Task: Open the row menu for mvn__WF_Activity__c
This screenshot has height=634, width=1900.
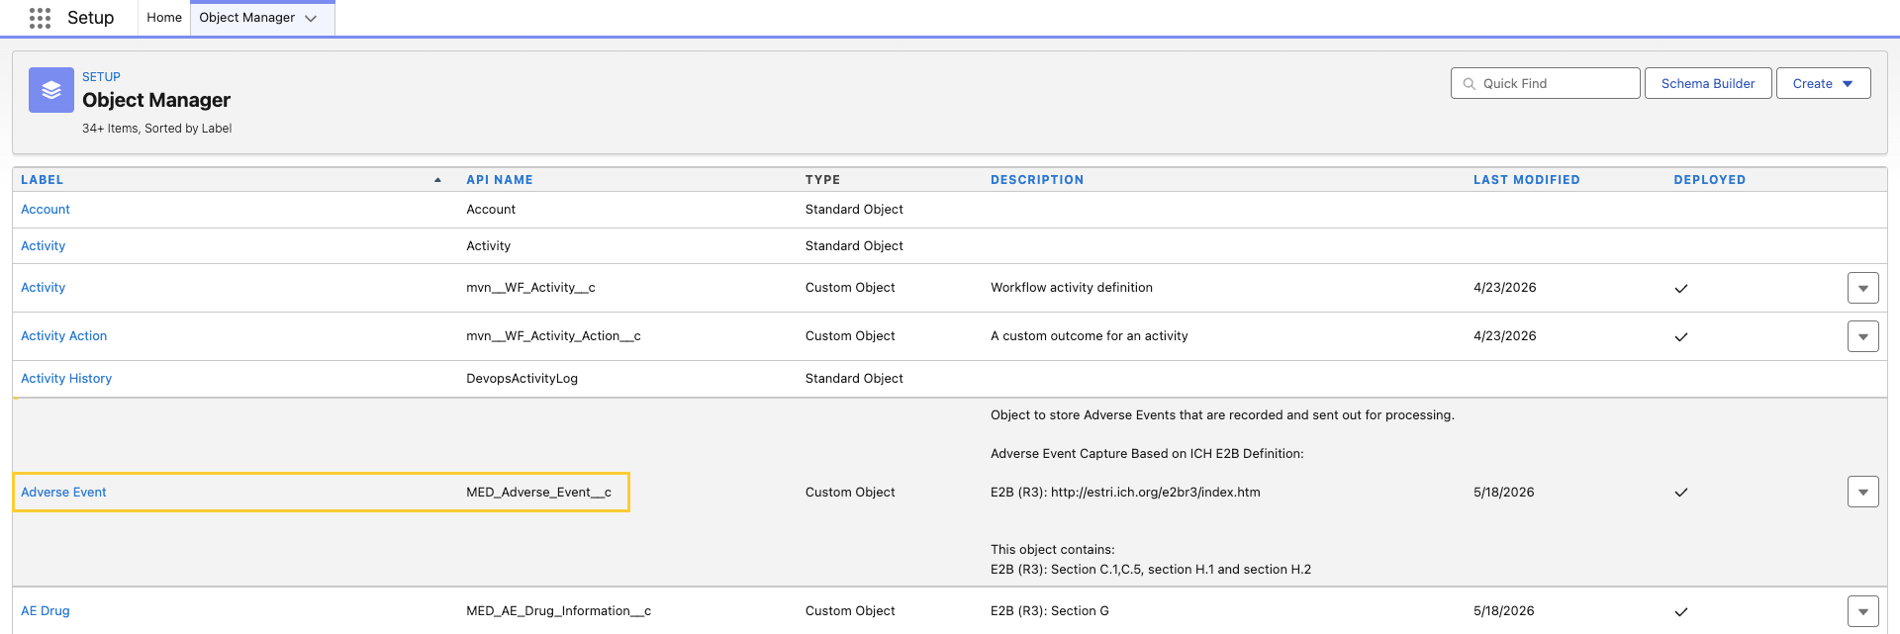Action: [x=1862, y=288]
